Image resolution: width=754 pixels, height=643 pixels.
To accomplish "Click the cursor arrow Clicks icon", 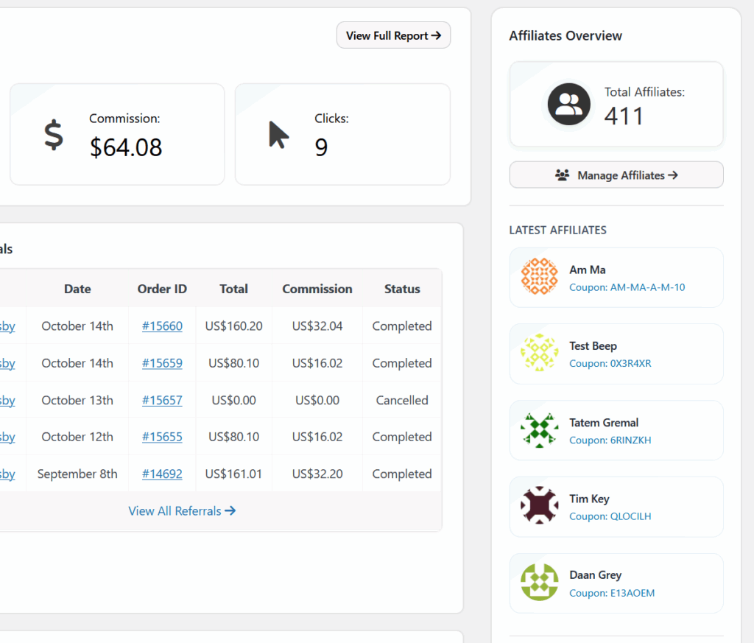I will tap(278, 136).
